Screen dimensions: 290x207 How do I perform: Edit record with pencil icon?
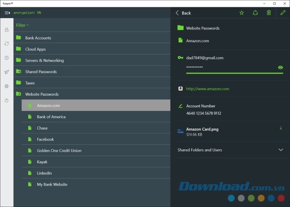(x=283, y=13)
